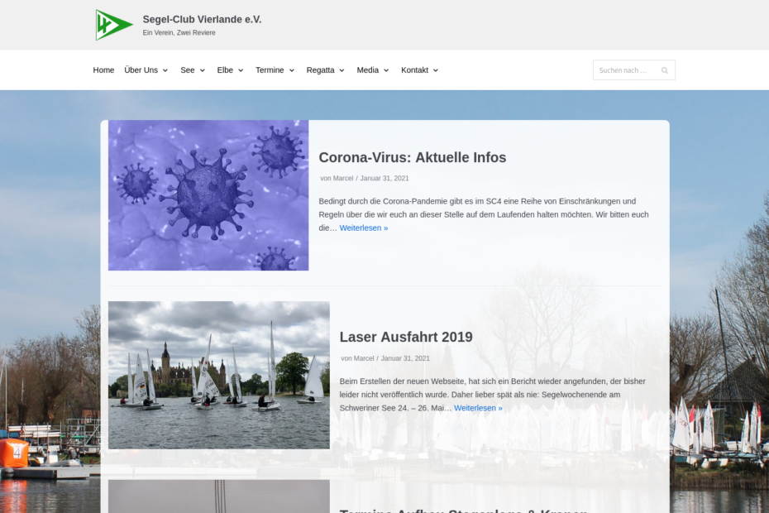
Task: Click the magnifier search icon
Action: tap(664, 70)
